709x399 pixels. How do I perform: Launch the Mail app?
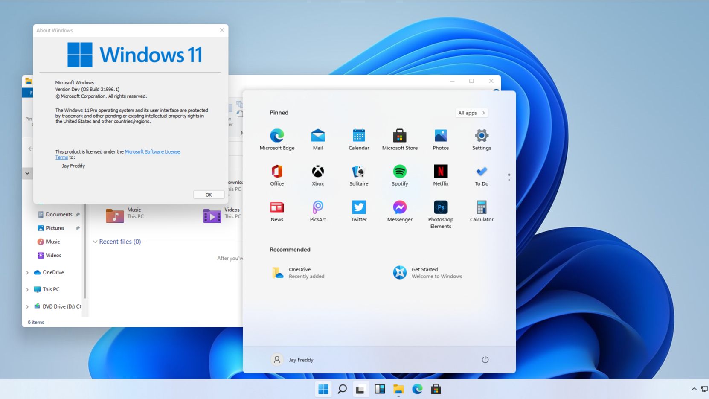318,140
